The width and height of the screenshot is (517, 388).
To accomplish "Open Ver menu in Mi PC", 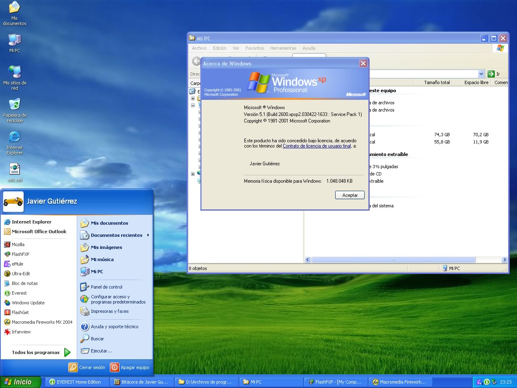I will coord(236,48).
